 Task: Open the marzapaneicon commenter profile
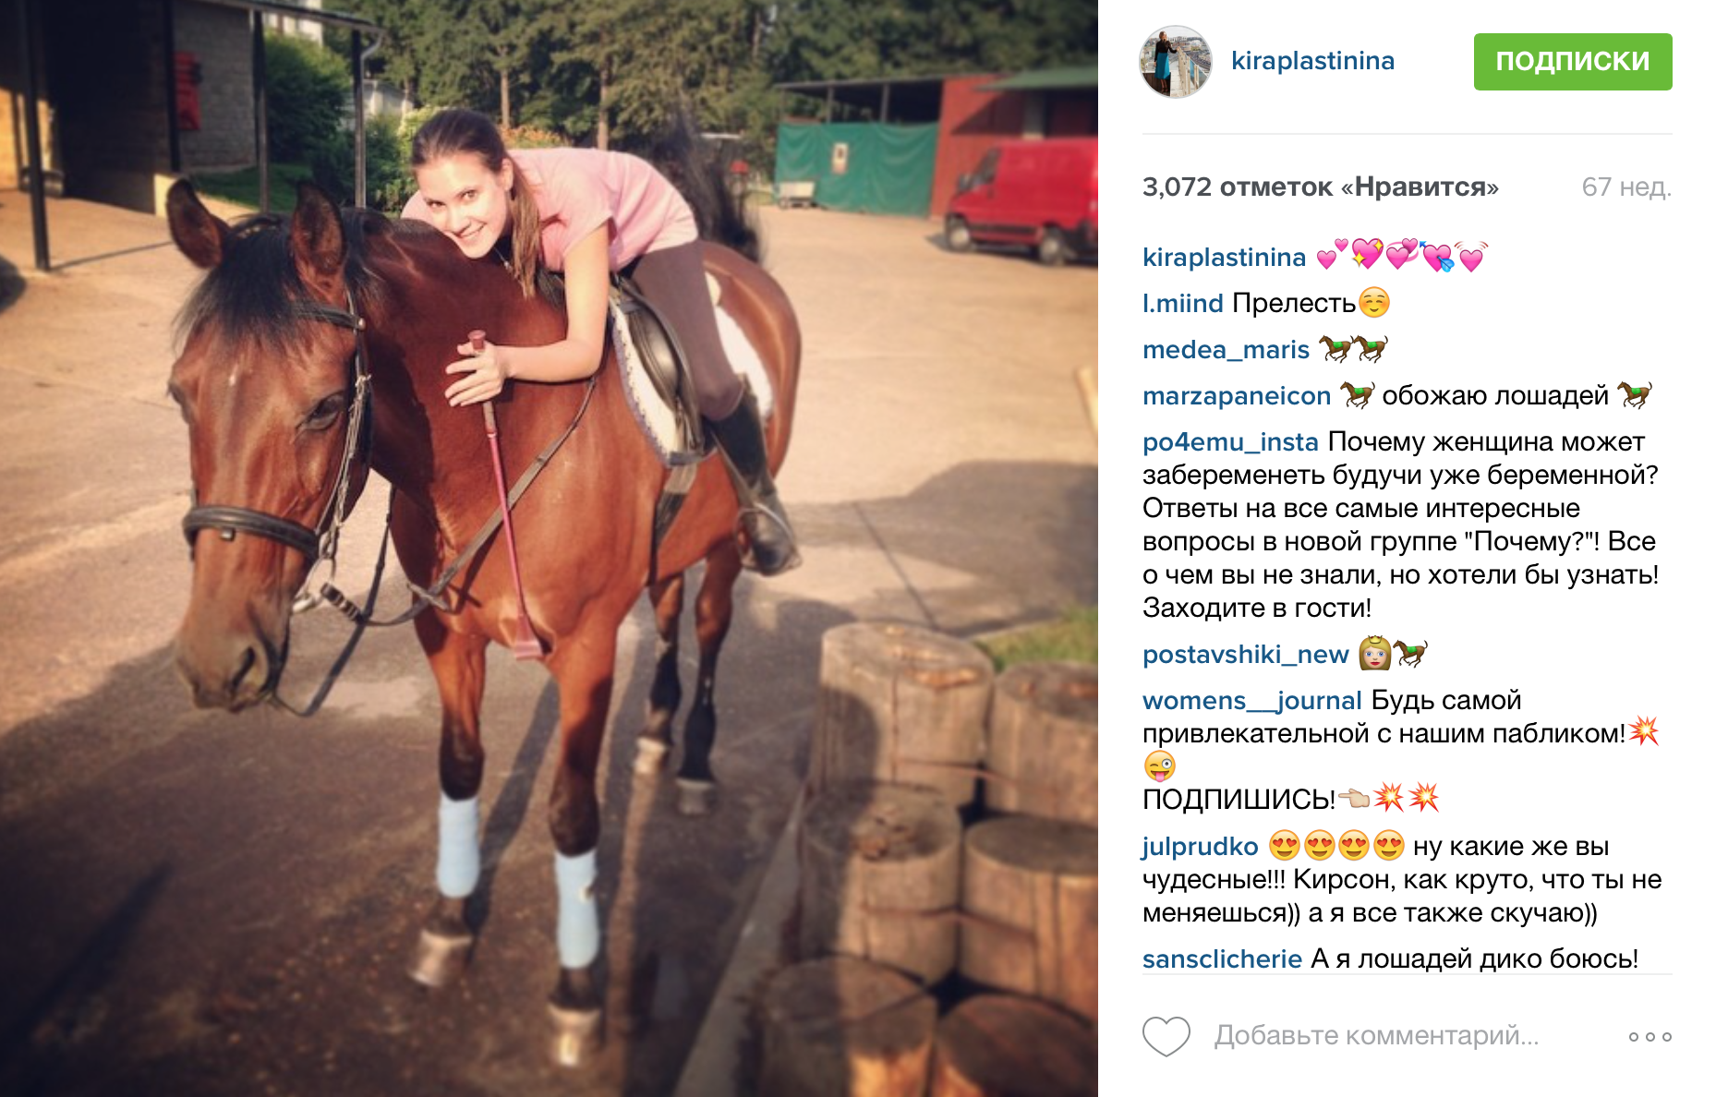(1237, 395)
